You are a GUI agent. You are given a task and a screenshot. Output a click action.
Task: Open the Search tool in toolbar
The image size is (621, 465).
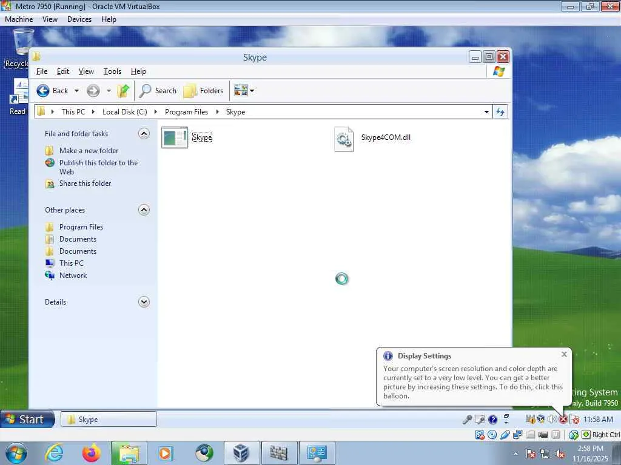click(x=158, y=91)
